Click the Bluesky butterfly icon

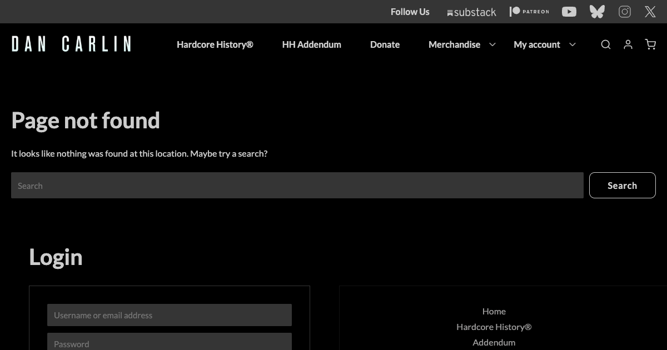(x=597, y=12)
